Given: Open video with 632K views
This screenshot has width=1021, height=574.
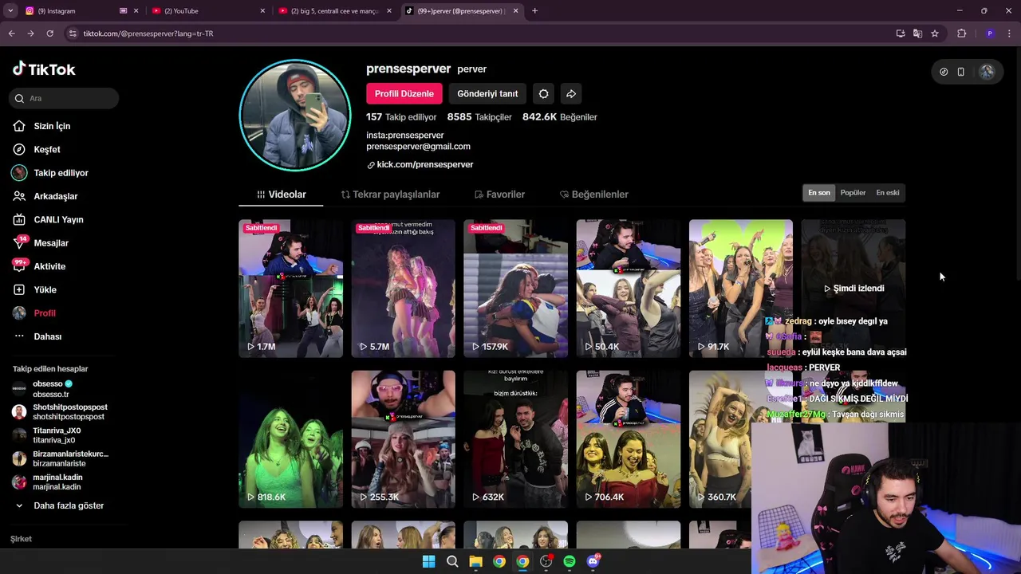Looking at the screenshot, I should point(515,439).
